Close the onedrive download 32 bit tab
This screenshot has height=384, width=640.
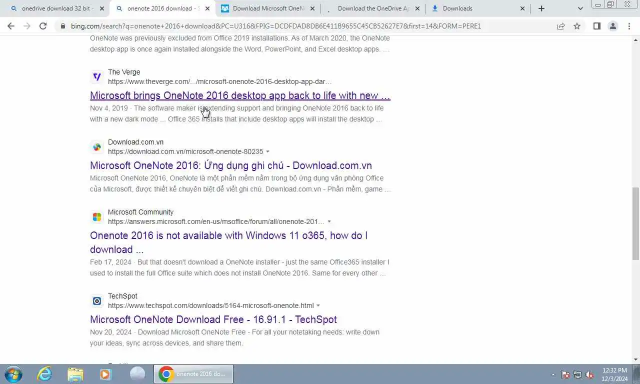102,8
